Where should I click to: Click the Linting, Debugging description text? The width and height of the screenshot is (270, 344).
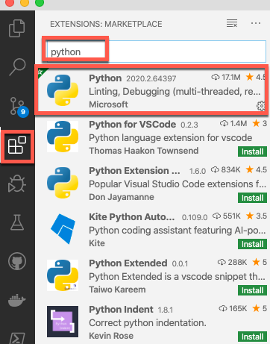pos(175,91)
